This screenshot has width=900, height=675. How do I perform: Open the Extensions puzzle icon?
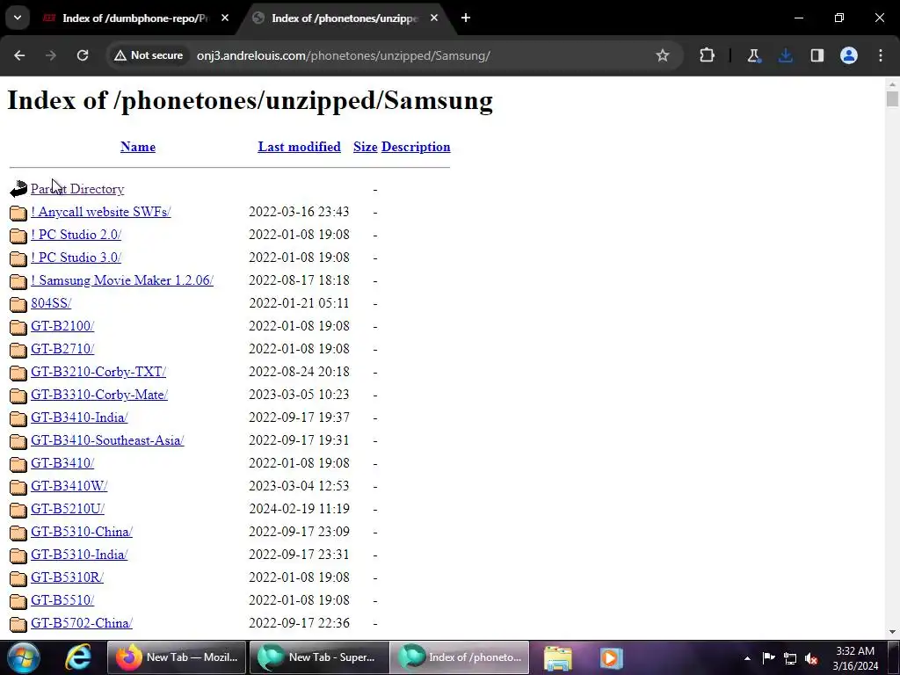coord(708,55)
